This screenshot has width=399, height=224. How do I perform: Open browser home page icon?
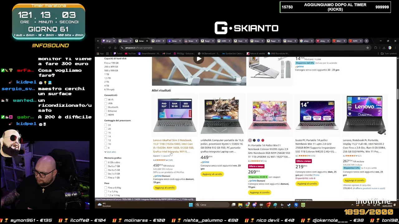coord(115,48)
